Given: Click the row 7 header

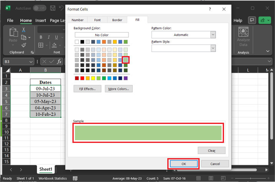Looking at the screenshot, I should [x=6, y=114].
